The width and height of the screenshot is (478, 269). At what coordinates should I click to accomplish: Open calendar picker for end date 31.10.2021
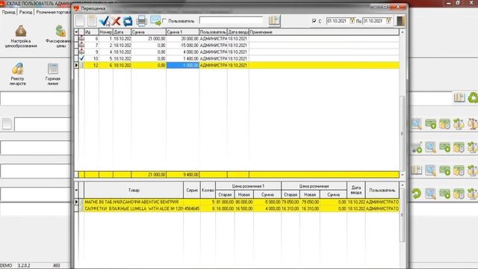388,21
